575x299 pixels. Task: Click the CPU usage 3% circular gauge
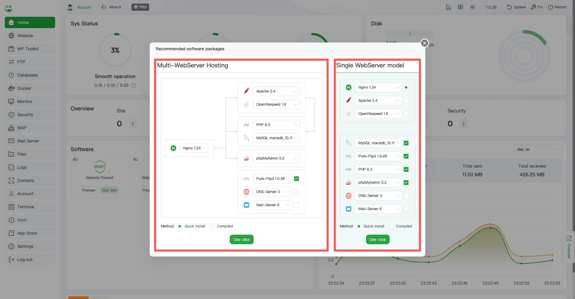click(x=115, y=50)
